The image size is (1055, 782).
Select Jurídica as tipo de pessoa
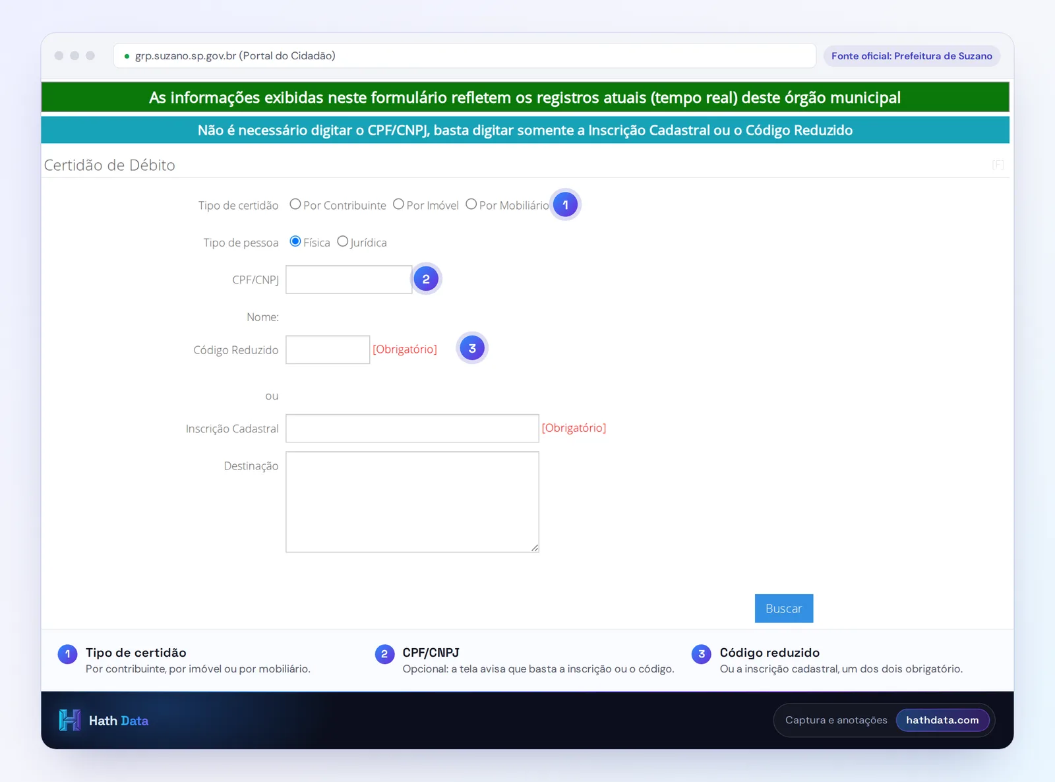pyautogui.click(x=342, y=241)
